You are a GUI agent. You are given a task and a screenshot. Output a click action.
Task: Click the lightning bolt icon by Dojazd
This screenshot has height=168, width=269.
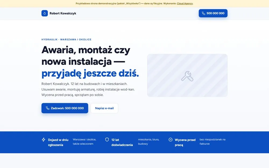44,140
